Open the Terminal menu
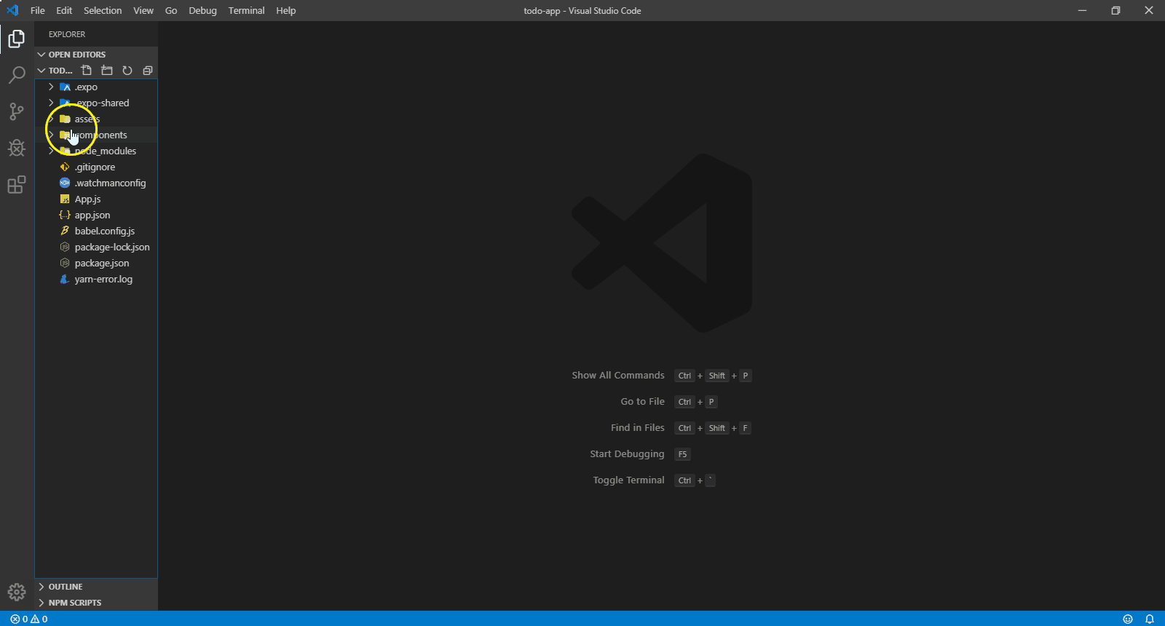 (x=246, y=10)
